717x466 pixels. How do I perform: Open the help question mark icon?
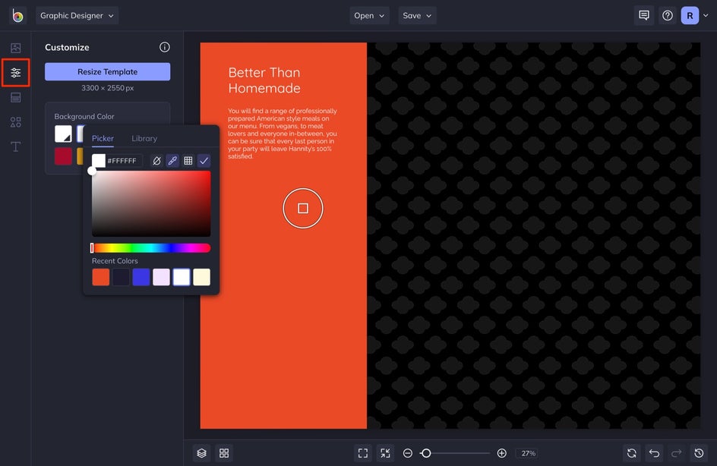[668, 15]
